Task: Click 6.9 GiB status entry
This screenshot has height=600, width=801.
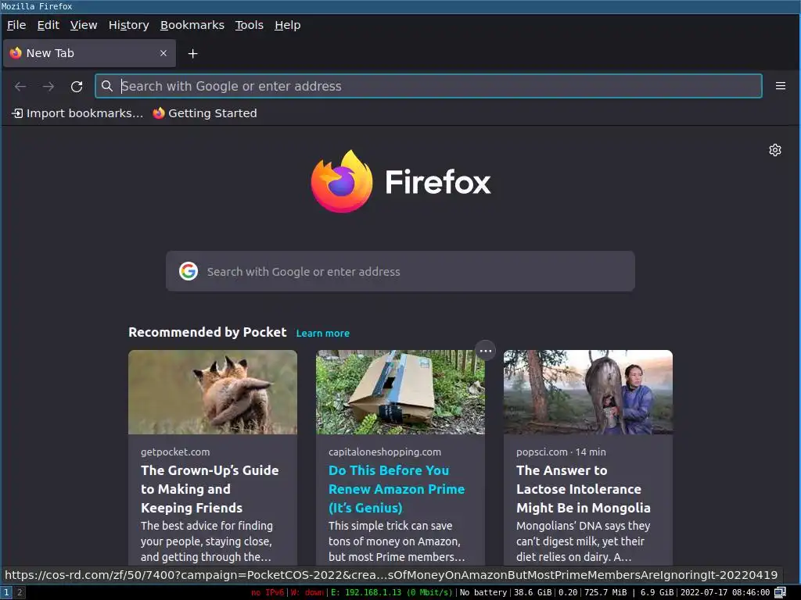Action: coord(657,592)
